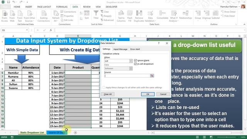
Task: Click the Connections button in ribbon
Action: (68, 12)
